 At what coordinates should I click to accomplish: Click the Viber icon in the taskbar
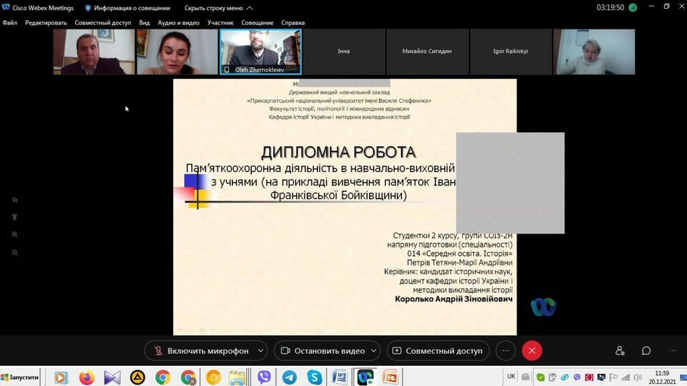264,377
